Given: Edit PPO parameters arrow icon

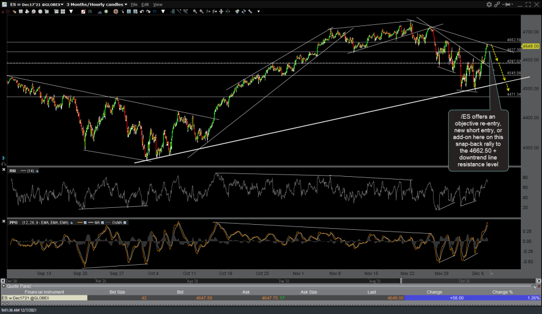Looking at the screenshot, I should pyautogui.click(x=71, y=223).
